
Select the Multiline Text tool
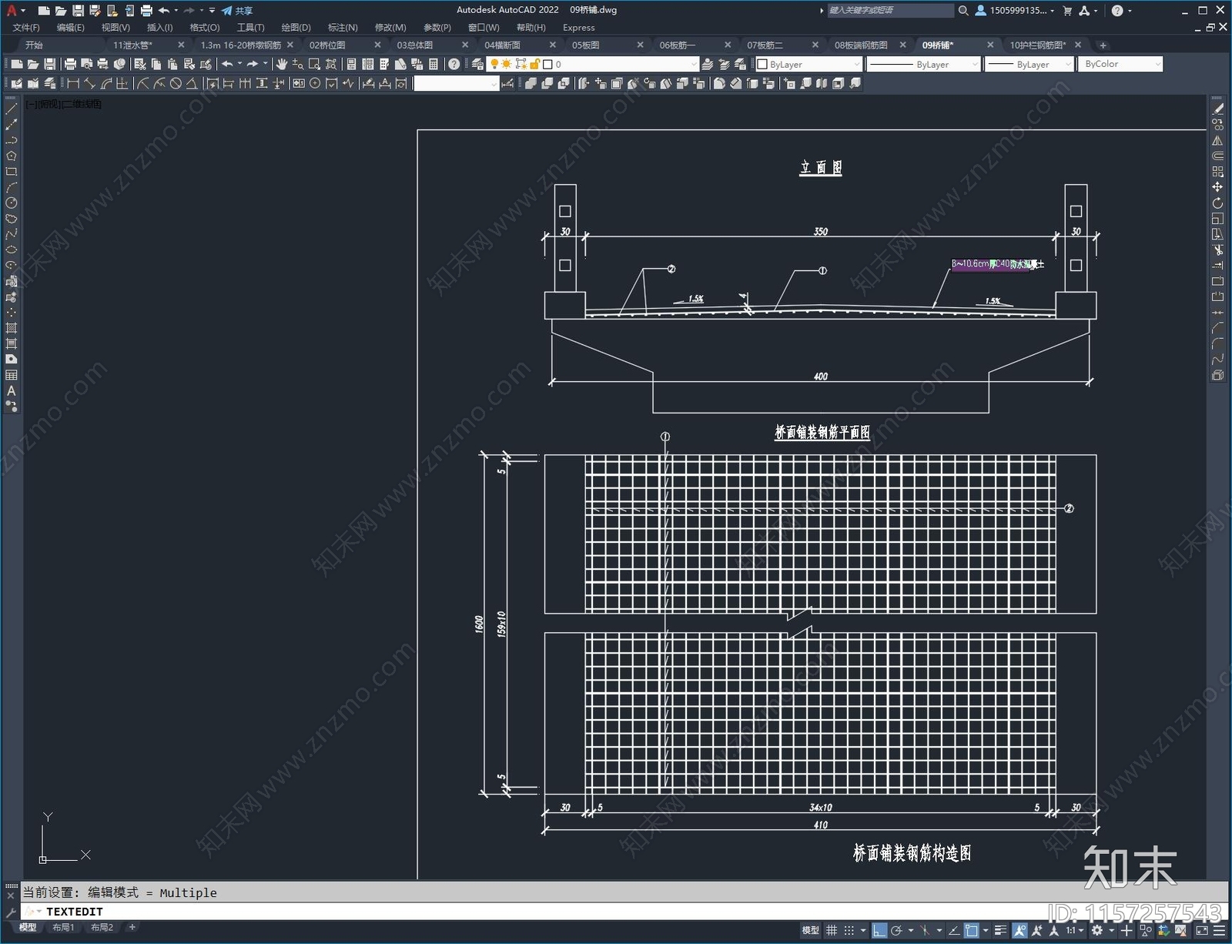[x=11, y=390]
